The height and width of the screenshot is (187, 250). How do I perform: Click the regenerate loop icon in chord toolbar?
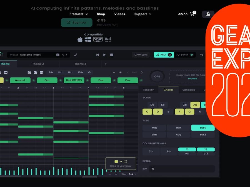pyautogui.click(x=29, y=72)
